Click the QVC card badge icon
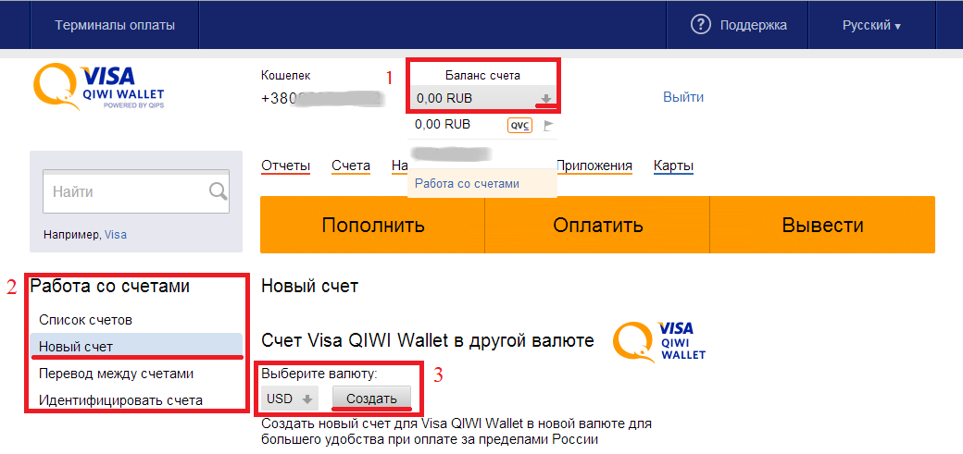The image size is (963, 454). [x=519, y=126]
